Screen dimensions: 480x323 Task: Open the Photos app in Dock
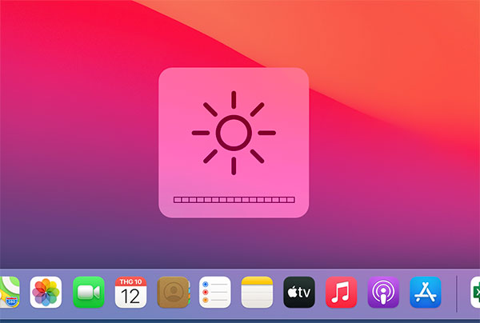point(46,292)
